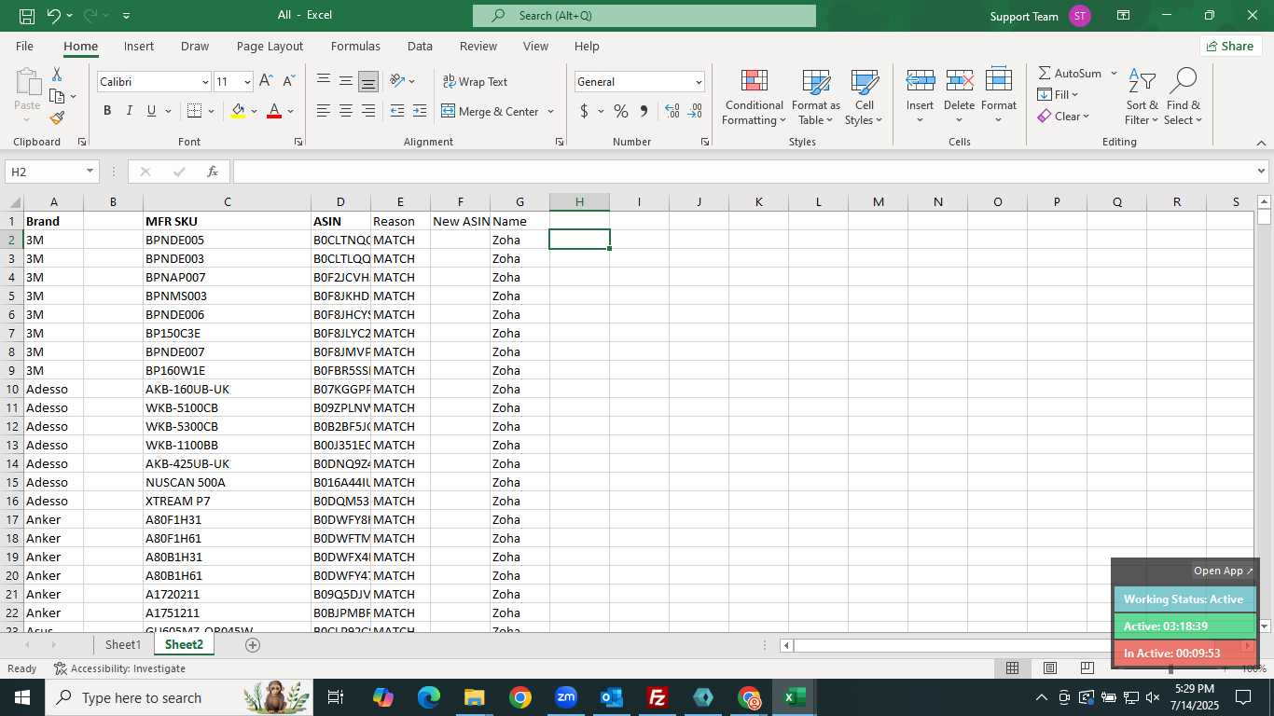Switch to the Page Layout tab
This screenshot has width=1274, height=716.
pyautogui.click(x=270, y=46)
